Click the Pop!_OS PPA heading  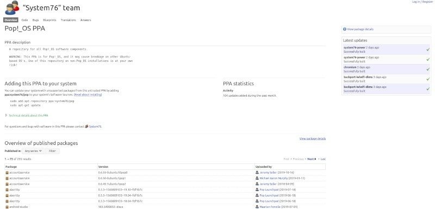(24, 28)
